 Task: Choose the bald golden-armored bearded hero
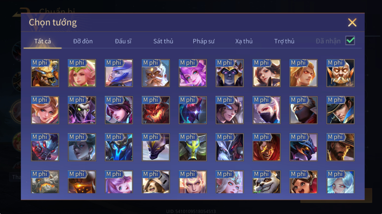[340, 73]
